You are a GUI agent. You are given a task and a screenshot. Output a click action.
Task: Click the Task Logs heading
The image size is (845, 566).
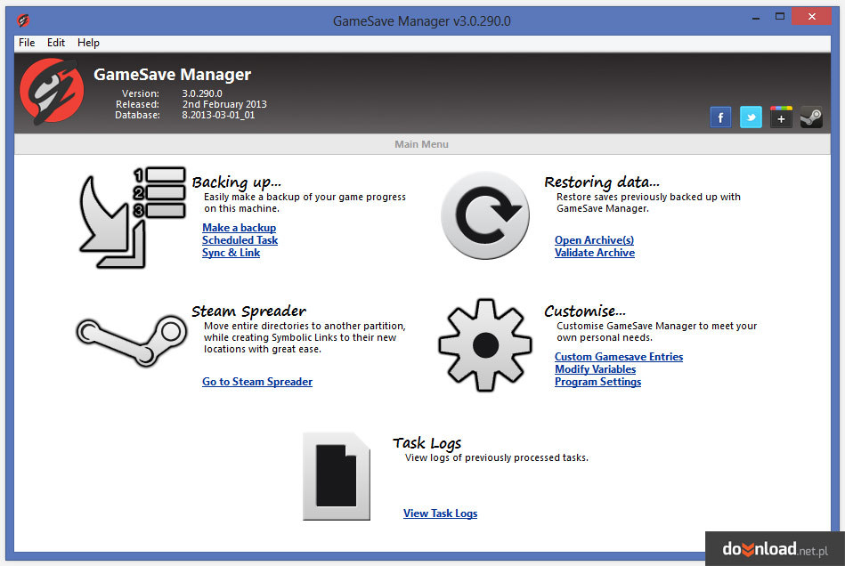click(427, 442)
